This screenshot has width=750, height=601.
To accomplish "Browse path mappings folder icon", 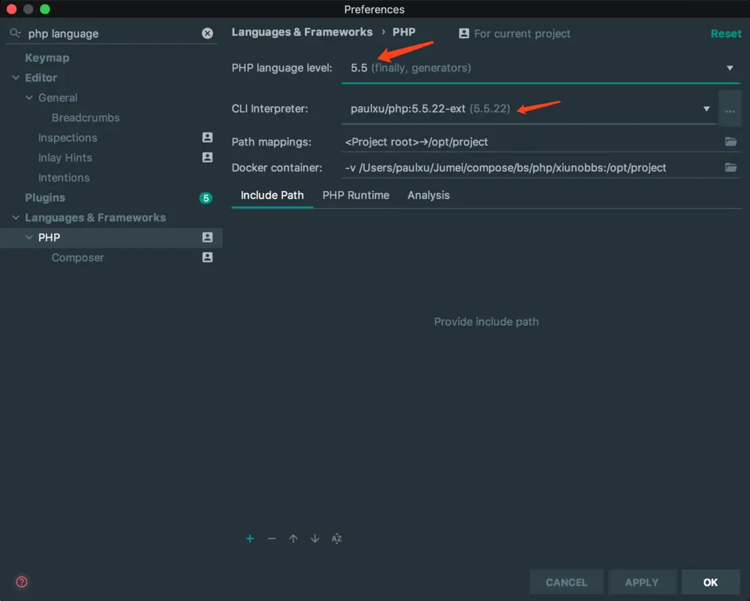I will click(731, 142).
